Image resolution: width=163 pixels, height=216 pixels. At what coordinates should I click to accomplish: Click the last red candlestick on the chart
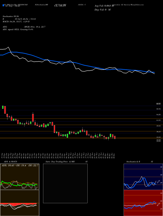tap(115, 137)
